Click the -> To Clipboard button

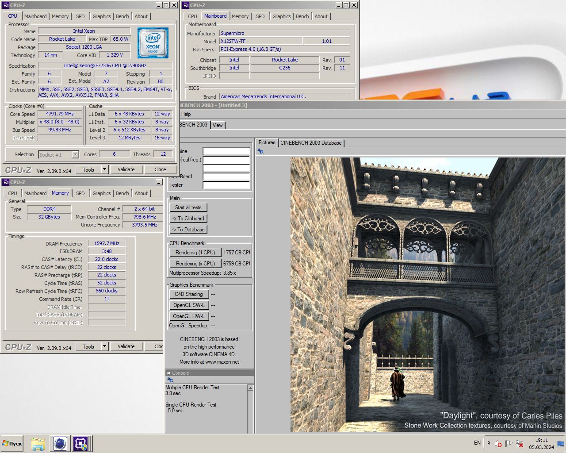(x=188, y=219)
